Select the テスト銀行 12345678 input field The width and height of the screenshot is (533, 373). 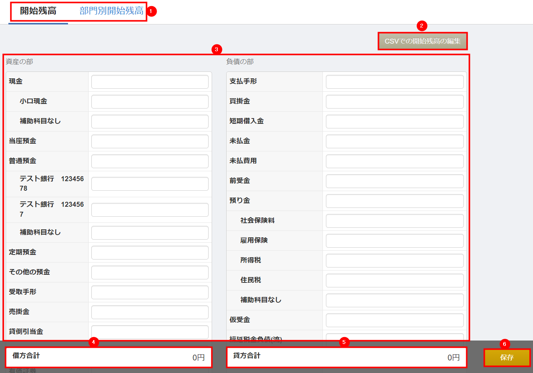[150, 184]
